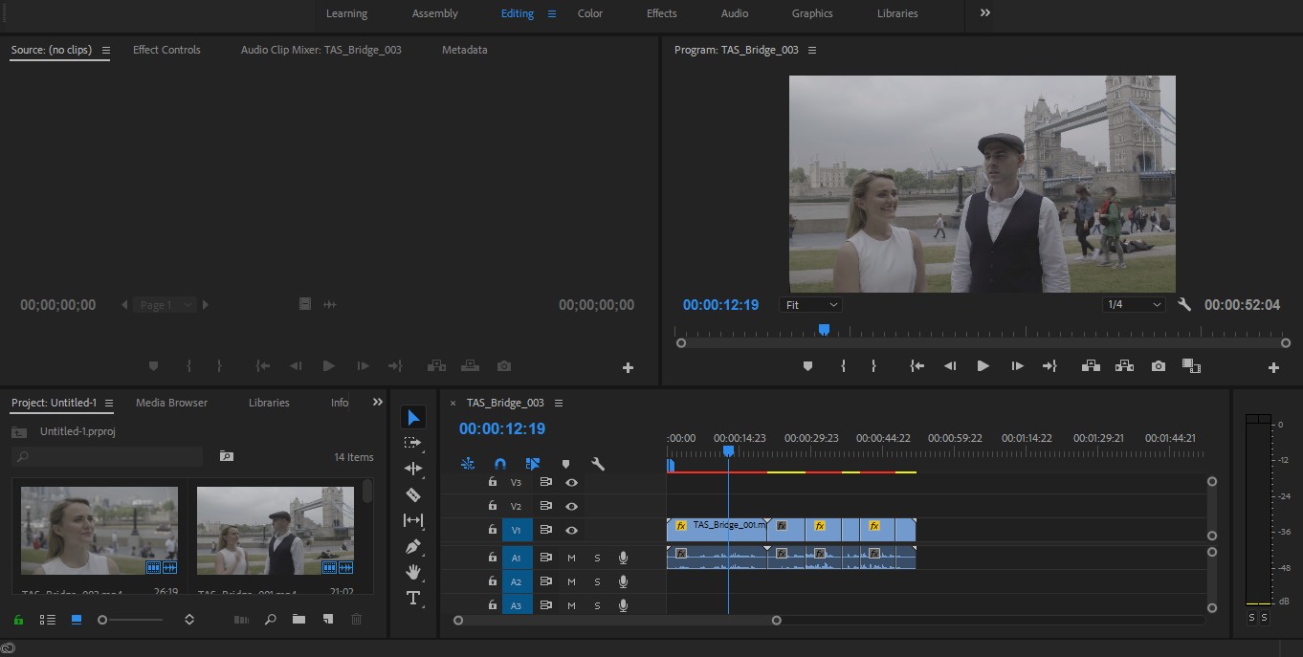
Task: Switch to the Color workspace
Action: pos(590,13)
